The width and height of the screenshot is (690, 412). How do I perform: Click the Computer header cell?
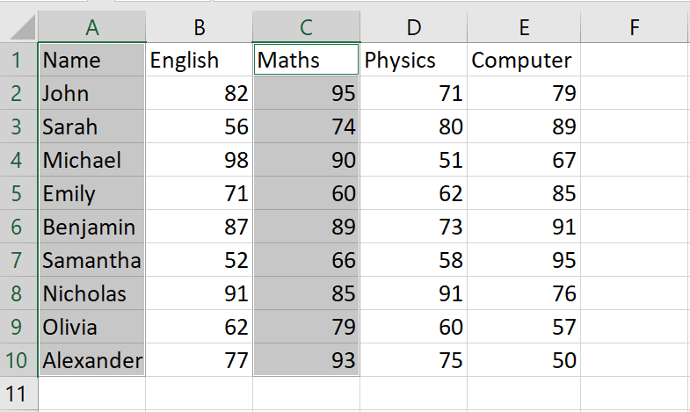click(524, 60)
